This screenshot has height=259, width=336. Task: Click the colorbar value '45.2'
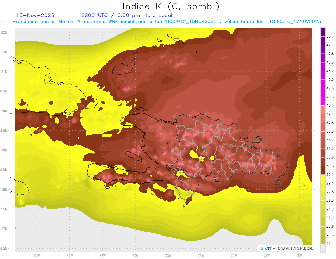coord(330,71)
